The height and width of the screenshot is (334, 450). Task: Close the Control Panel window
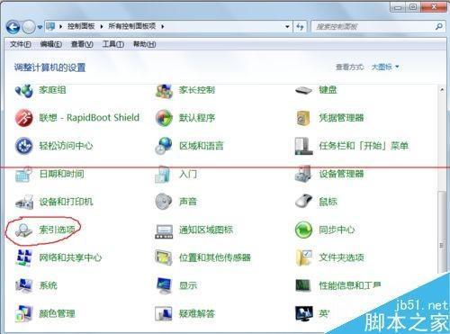pyautogui.click(x=434, y=7)
